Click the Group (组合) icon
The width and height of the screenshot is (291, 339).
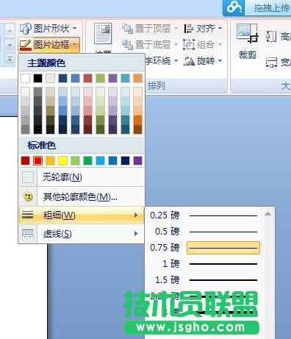[189, 45]
